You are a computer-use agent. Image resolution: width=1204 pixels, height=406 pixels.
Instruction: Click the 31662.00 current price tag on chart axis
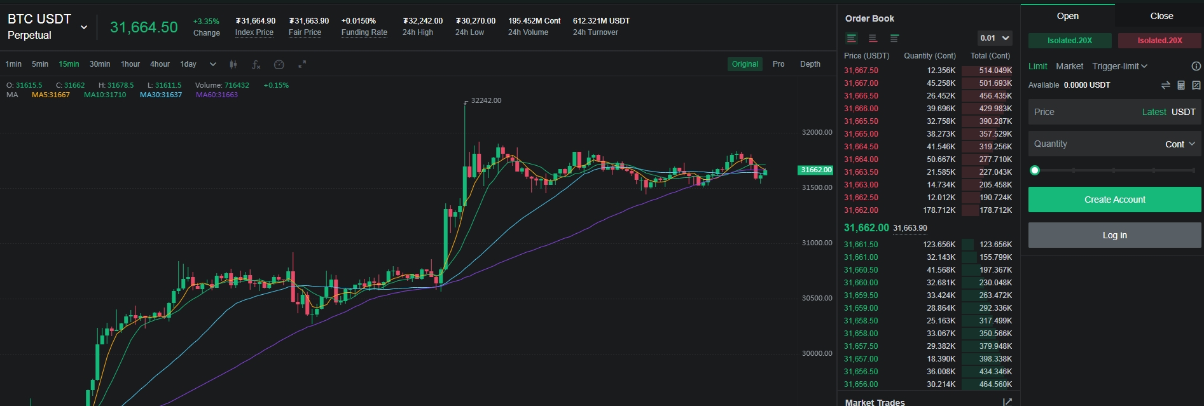point(815,170)
